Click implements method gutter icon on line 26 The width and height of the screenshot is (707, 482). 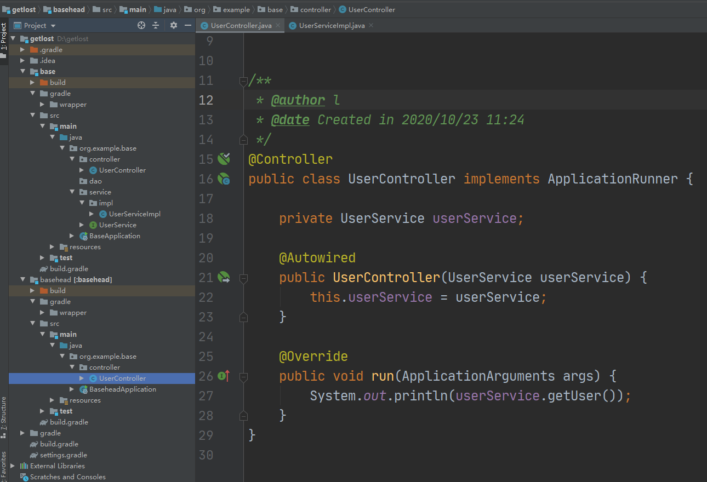tap(224, 376)
